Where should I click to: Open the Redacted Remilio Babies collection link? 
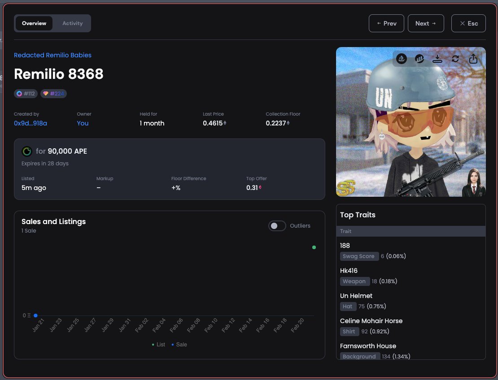pyautogui.click(x=53, y=55)
